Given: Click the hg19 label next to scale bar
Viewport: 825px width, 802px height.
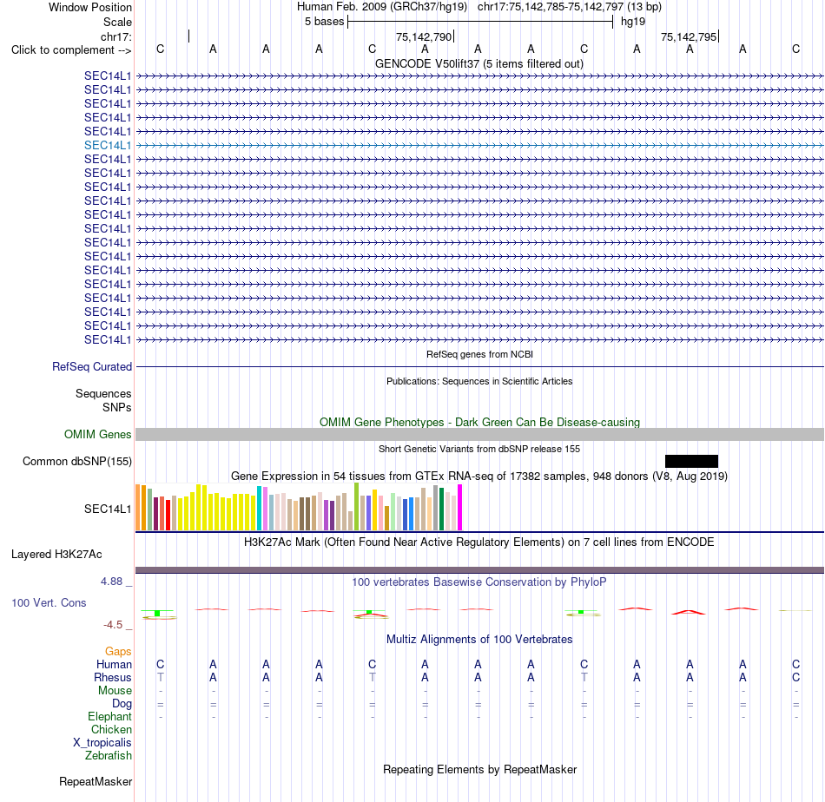Looking at the screenshot, I should click(633, 22).
